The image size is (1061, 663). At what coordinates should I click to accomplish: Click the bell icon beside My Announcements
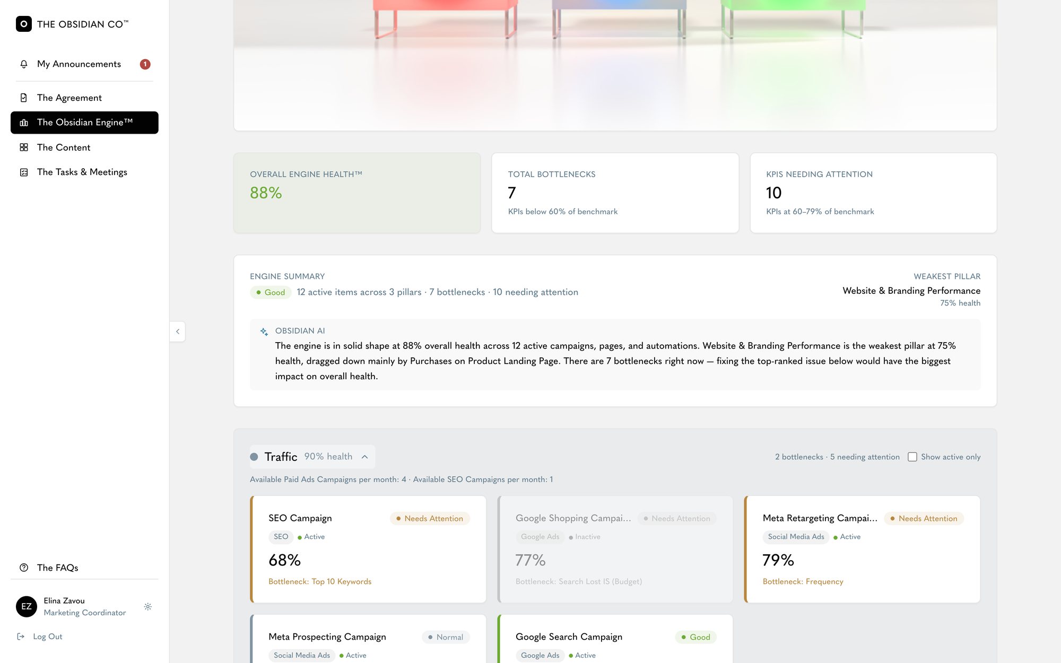pos(24,64)
